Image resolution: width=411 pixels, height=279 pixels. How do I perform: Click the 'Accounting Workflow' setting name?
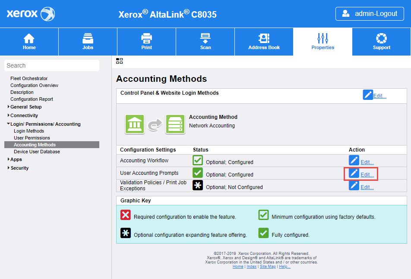click(x=144, y=161)
